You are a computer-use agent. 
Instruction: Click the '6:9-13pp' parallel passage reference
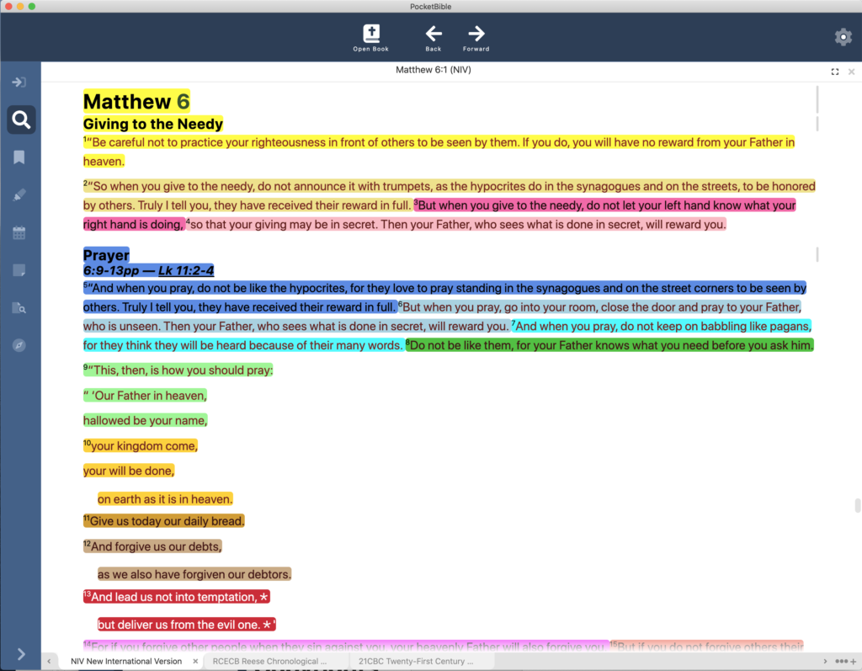point(111,270)
